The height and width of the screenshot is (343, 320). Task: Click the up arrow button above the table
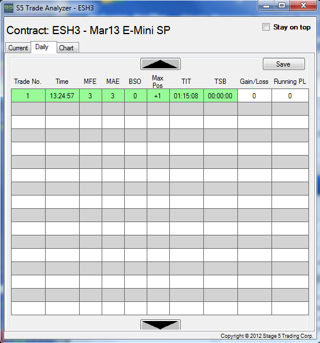[x=161, y=64]
